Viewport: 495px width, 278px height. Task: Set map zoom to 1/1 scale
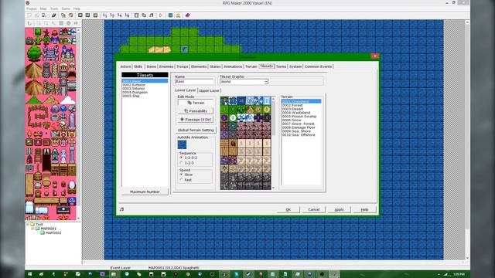click(x=105, y=15)
